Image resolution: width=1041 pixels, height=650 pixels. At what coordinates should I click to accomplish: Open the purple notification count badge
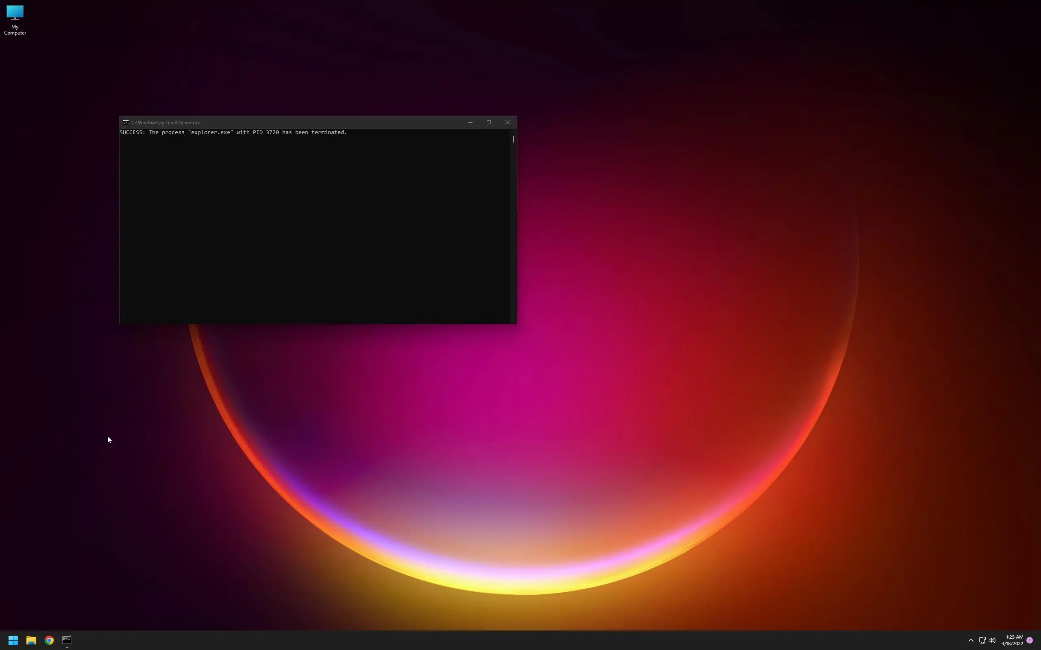pyautogui.click(x=1029, y=640)
